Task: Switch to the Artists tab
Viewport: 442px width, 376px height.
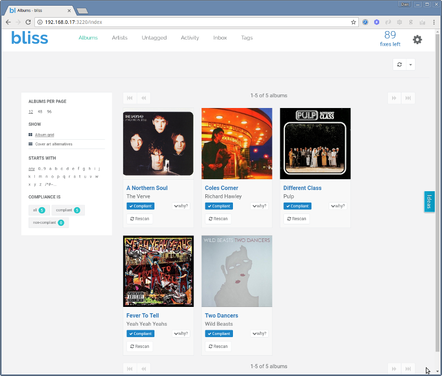Action: pyautogui.click(x=120, y=38)
